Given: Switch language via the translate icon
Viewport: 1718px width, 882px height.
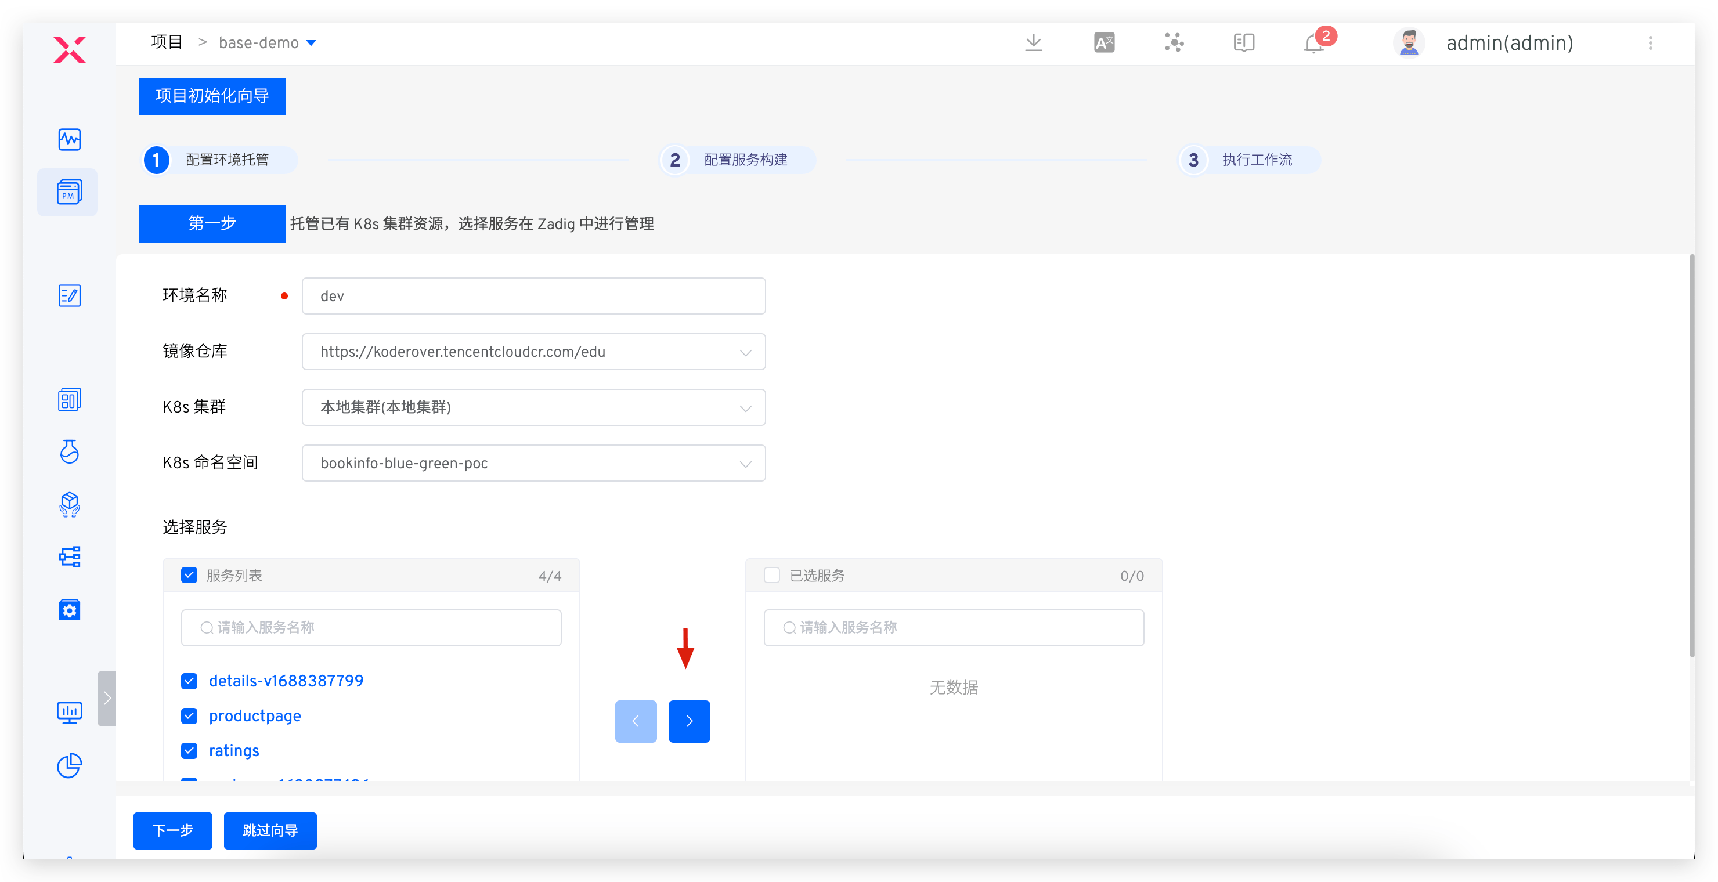Looking at the screenshot, I should tap(1104, 42).
